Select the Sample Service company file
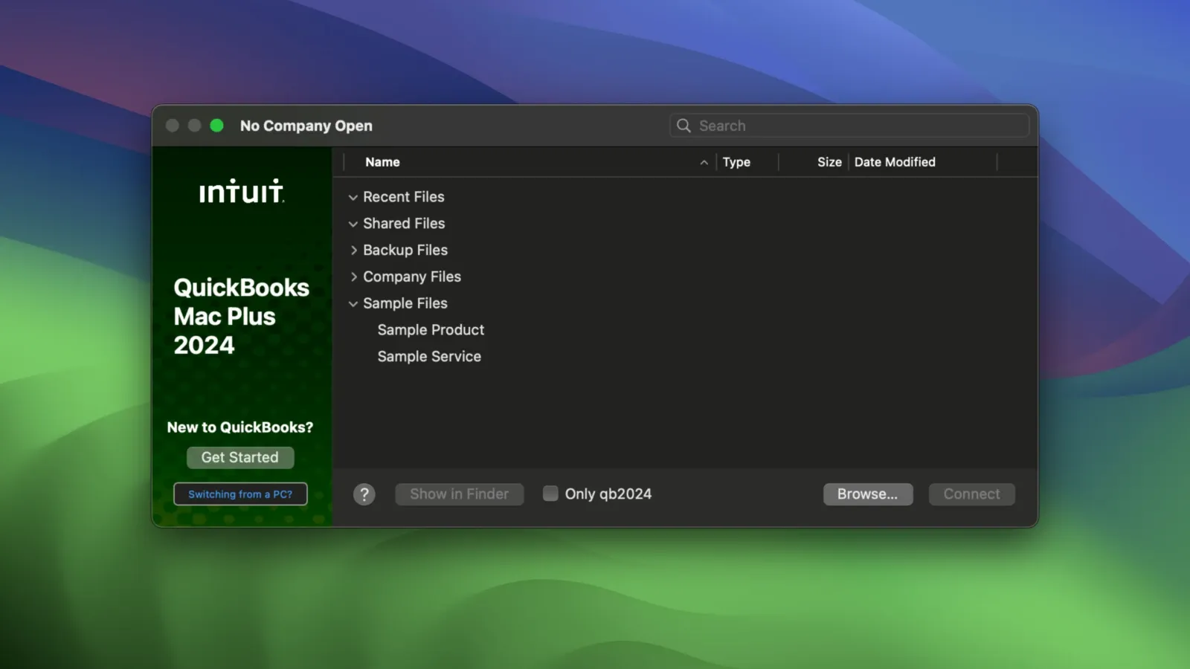 click(429, 356)
